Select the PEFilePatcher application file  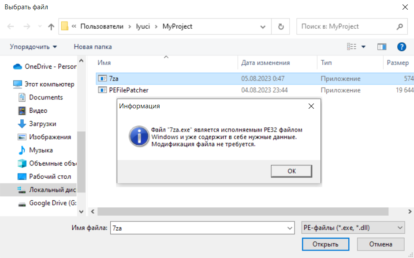tap(129, 90)
